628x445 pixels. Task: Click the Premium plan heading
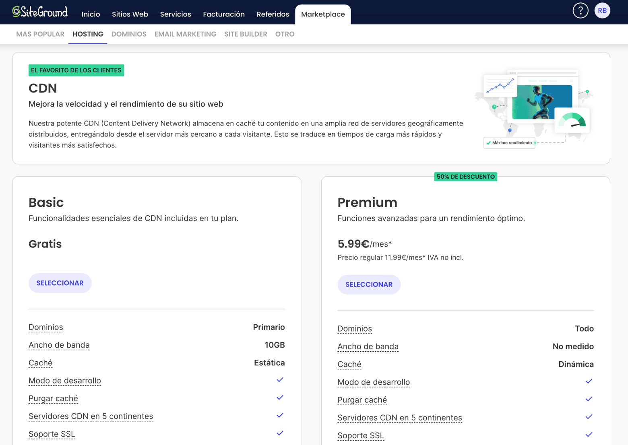point(367,202)
